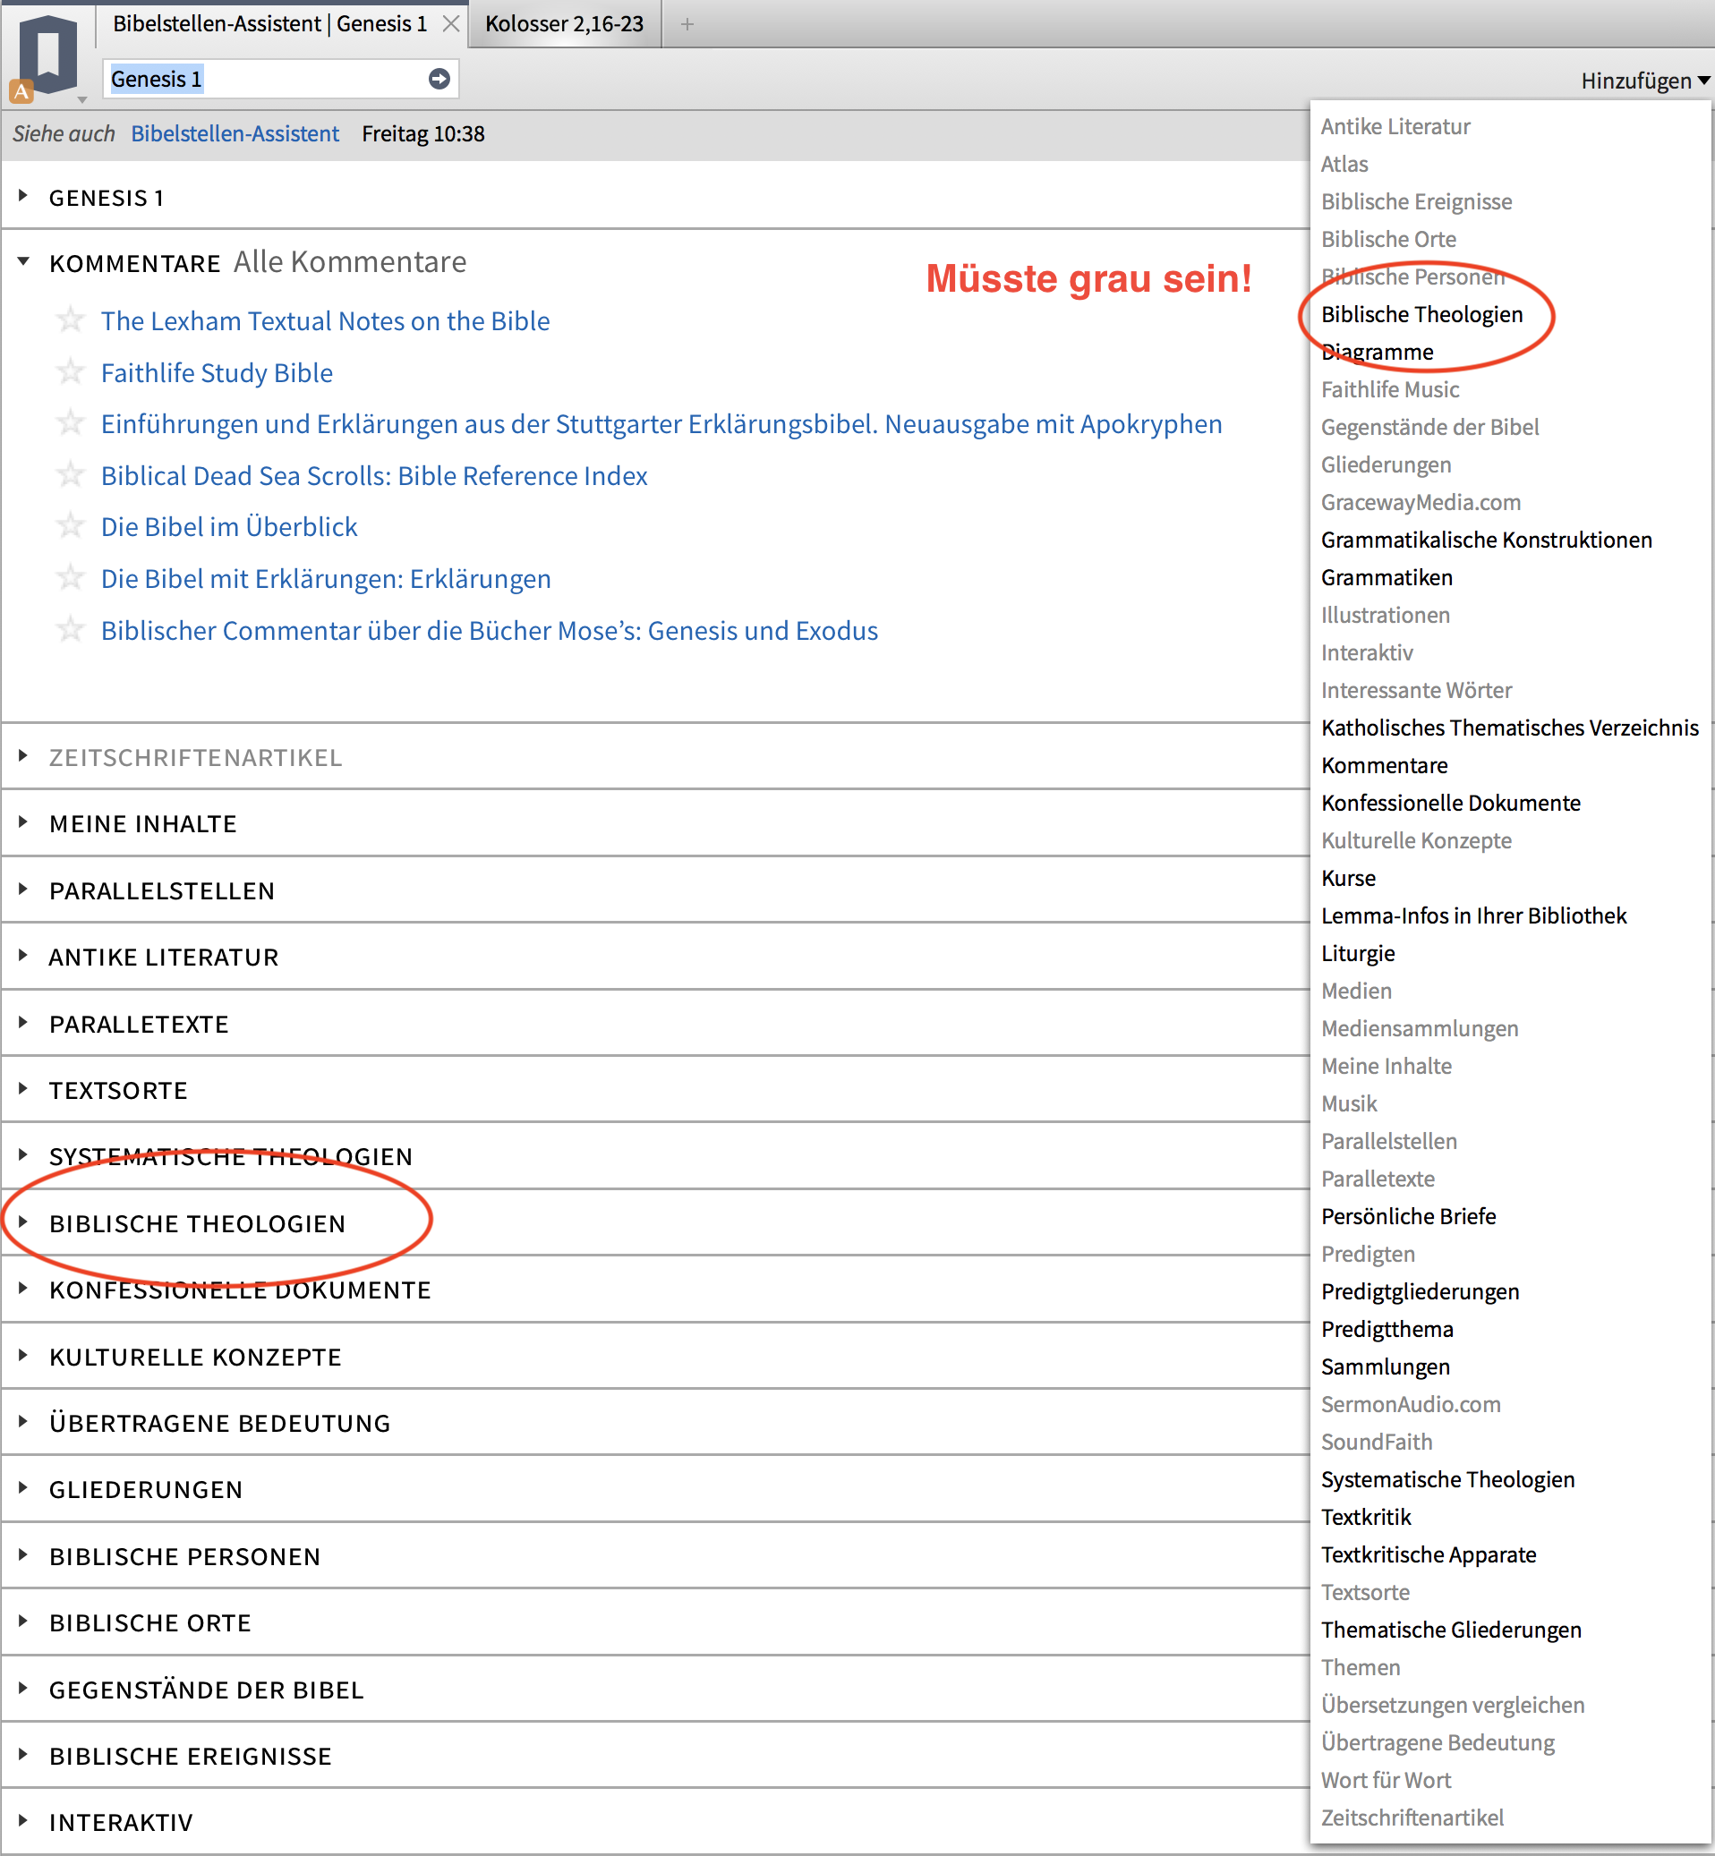Open the Faithlife Study Bible link

[218, 373]
